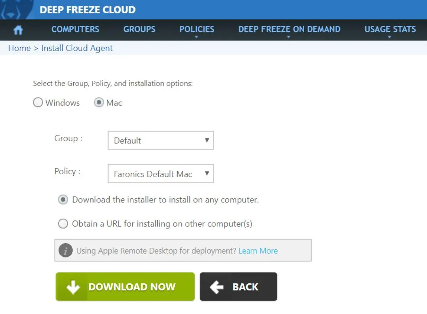This screenshot has height=314, width=427.
Task: Click the Home icon in navigation bar
Action: [x=18, y=30]
